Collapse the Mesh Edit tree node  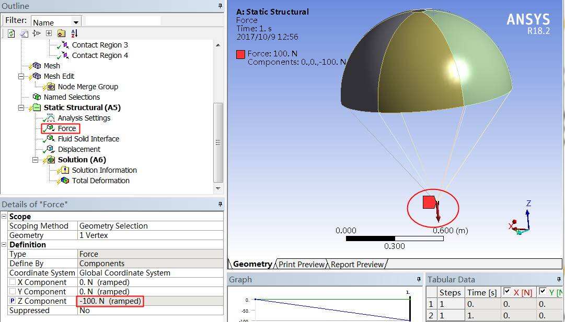[x=21, y=76]
